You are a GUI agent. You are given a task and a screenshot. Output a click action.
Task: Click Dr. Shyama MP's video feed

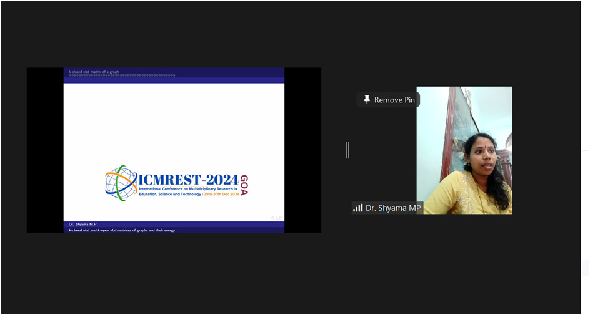464,150
